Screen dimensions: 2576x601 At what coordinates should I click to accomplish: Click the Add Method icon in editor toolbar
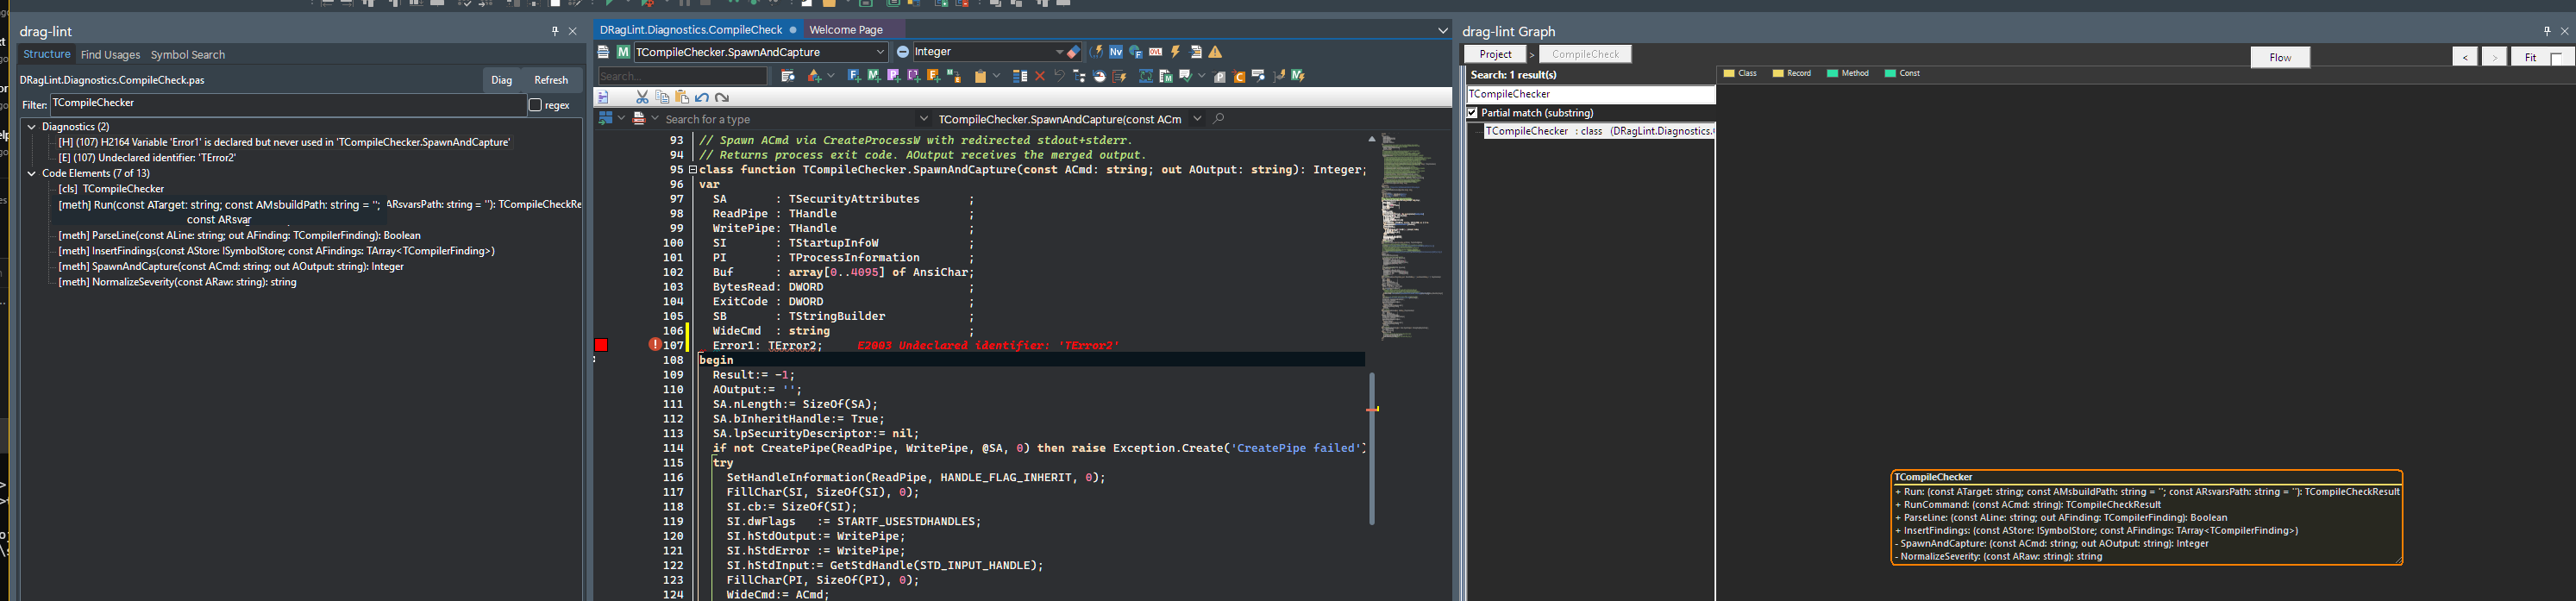click(874, 76)
